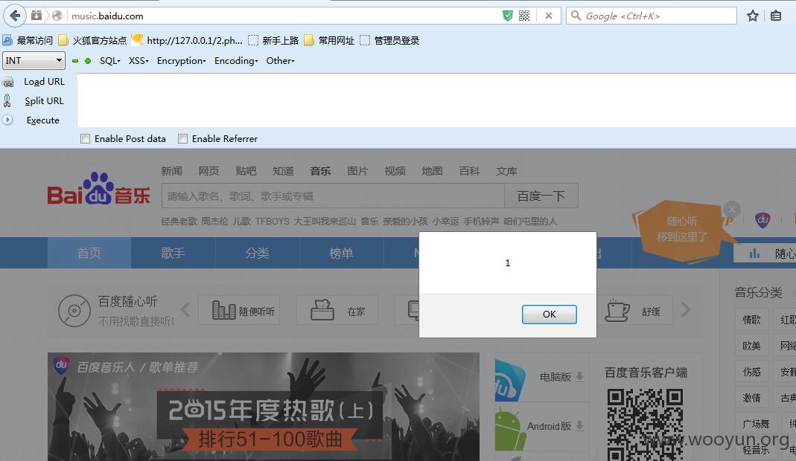This screenshot has height=461, width=796.
Task: Open the QR code icon in the address bar
Action: 524,16
